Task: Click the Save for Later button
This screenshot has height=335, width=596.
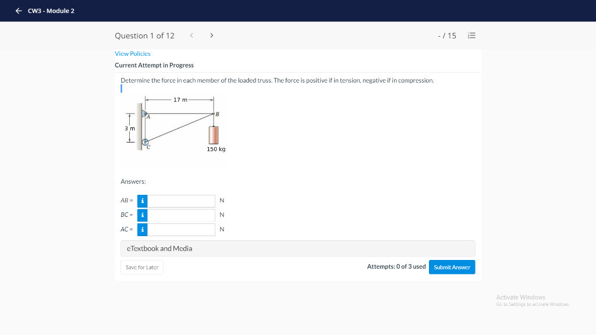Action: pos(141,267)
